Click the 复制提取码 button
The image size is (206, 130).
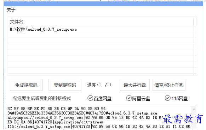click(x=65, y=85)
